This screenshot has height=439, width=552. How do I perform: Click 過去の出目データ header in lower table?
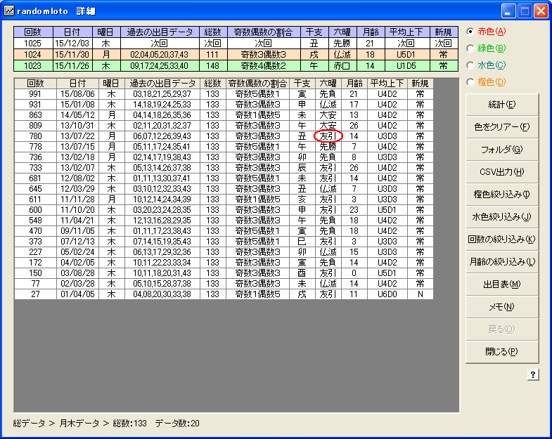pos(162,84)
